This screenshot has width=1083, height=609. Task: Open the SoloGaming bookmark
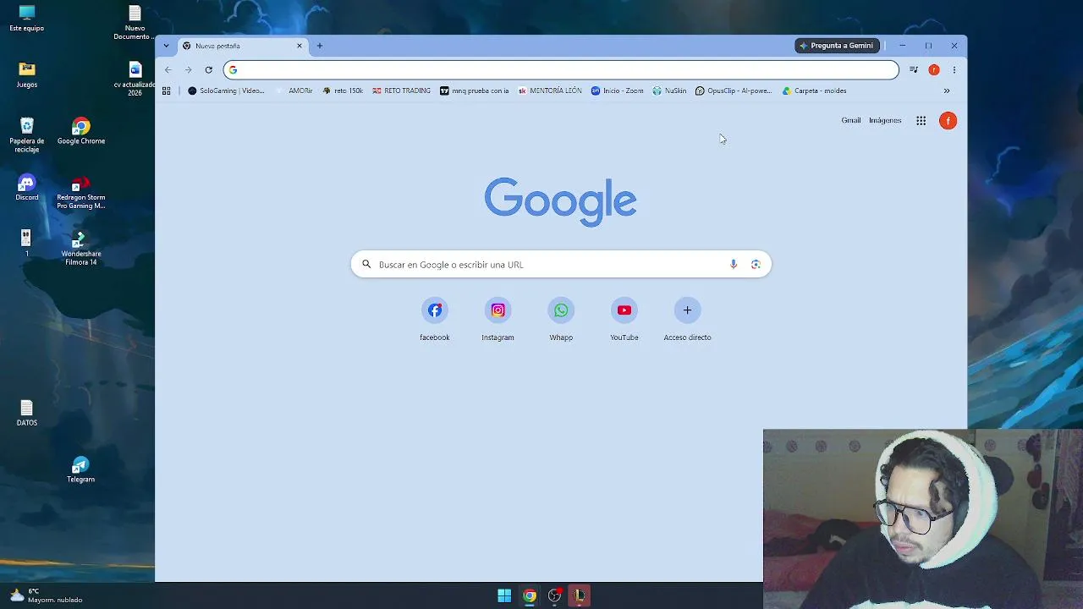226,91
